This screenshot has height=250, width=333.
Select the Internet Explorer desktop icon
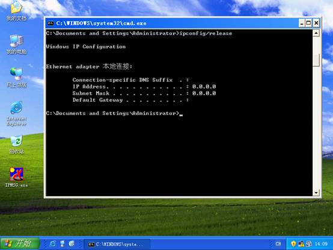(16, 114)
